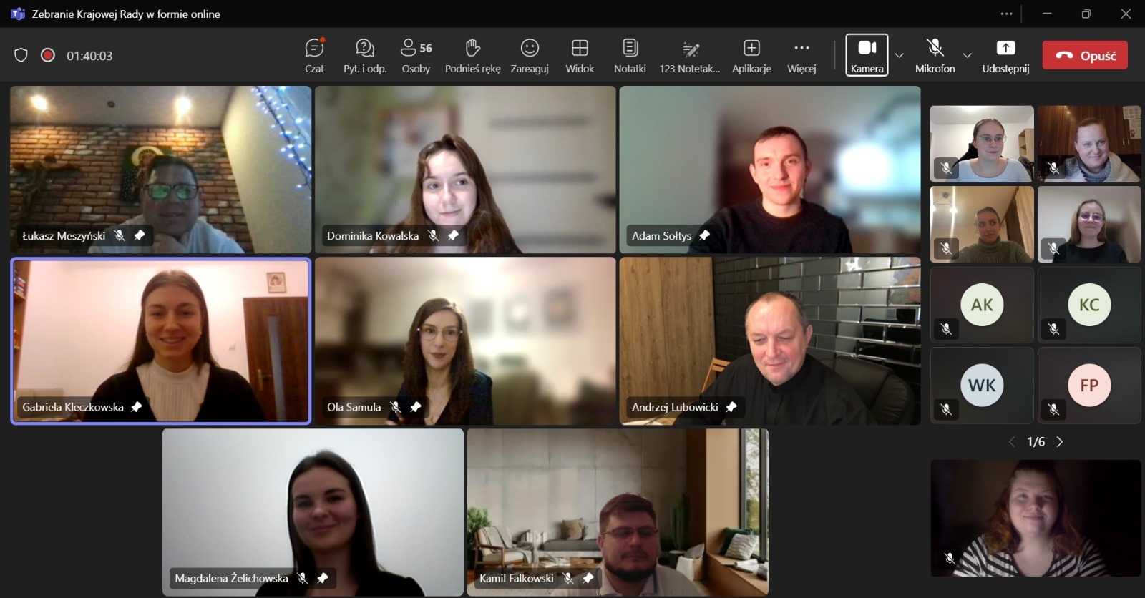
Task: Open Zareaguj reactions menu
Action: click(530, 56)
